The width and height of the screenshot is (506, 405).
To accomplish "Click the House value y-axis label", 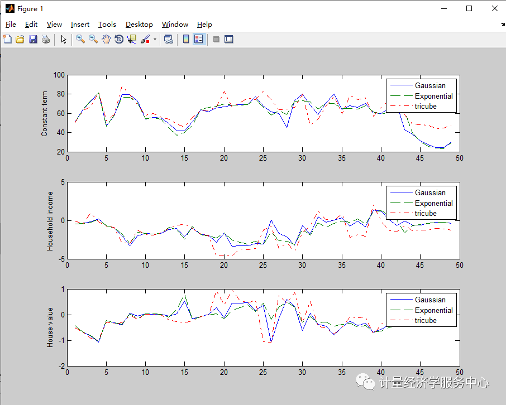I will pyautogui.click(x=50, y=327).
